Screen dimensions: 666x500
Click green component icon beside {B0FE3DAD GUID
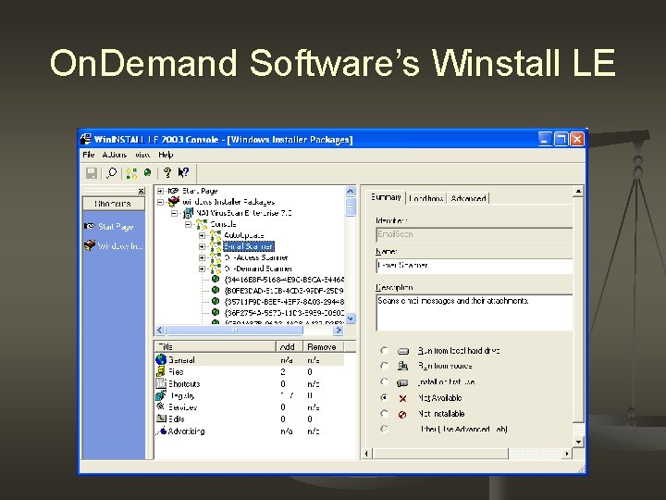pyautogui.click(x=216, y=290)
